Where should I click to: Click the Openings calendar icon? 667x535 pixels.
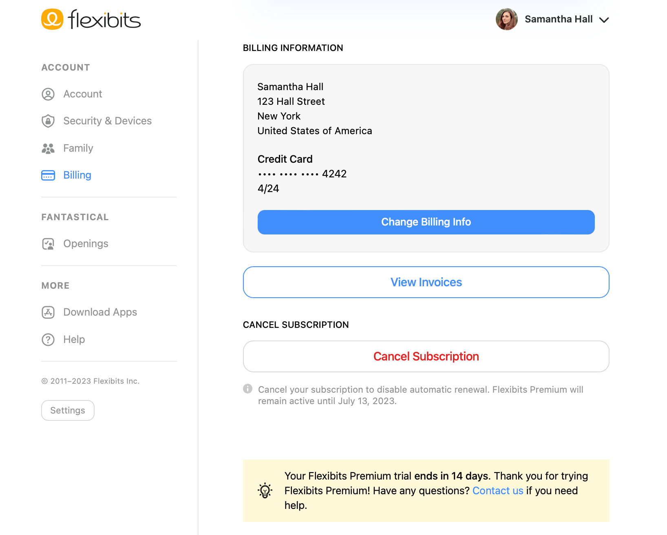[x=48, y=244]
